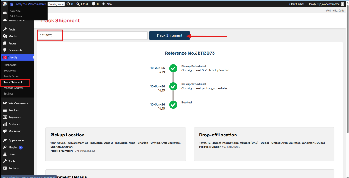Click the user avatar beside Howdy

[x=342, y=4]
